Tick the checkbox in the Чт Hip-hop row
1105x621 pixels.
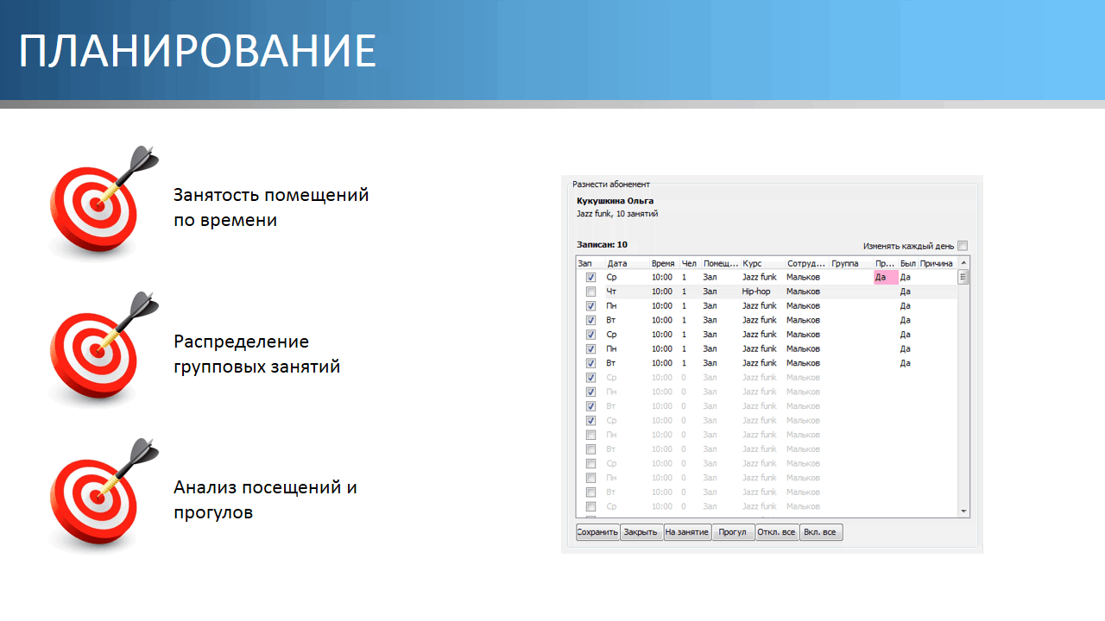590,292
